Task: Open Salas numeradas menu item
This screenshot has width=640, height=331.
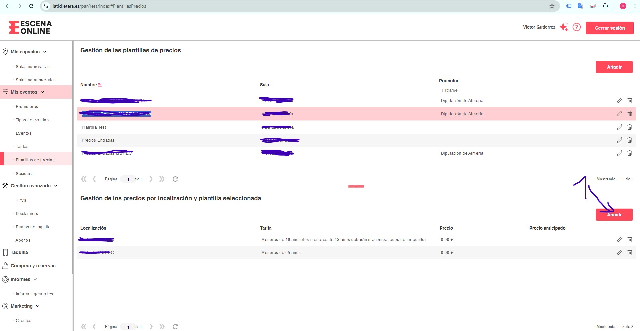Action: click(x=32, y=67)
